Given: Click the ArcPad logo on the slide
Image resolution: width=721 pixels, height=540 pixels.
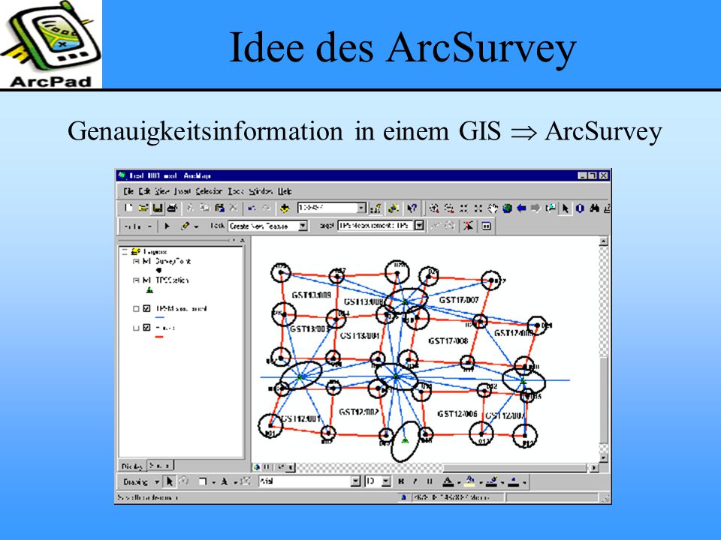Looking at the screenshot, I should click(51, 44).
